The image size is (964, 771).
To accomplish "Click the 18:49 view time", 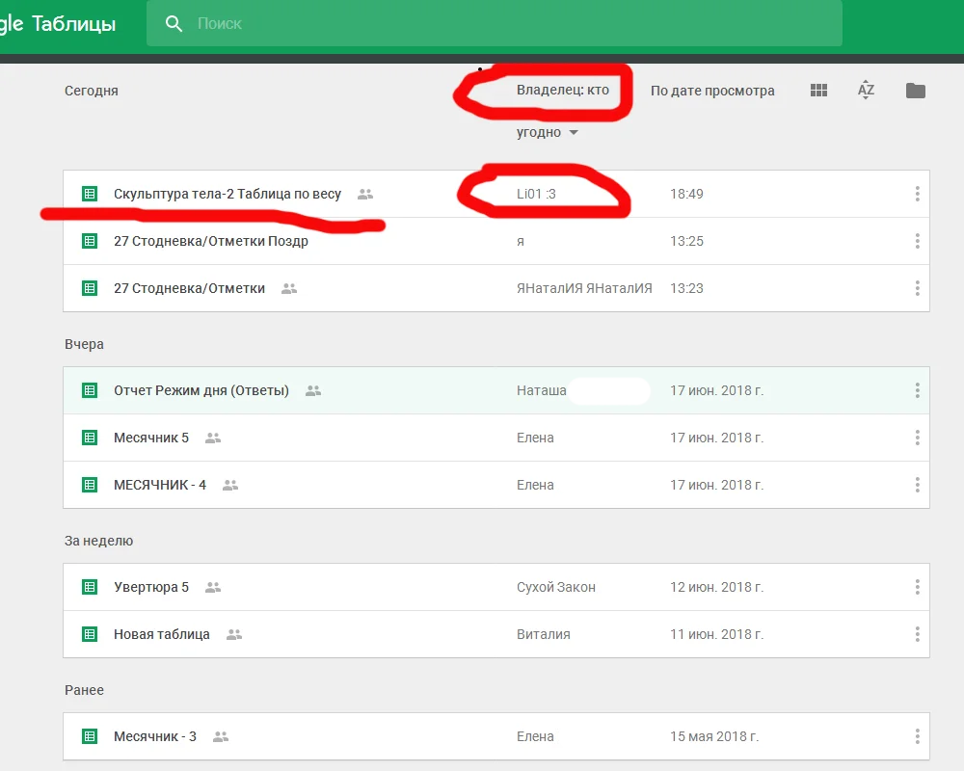I will pos(686,194).
